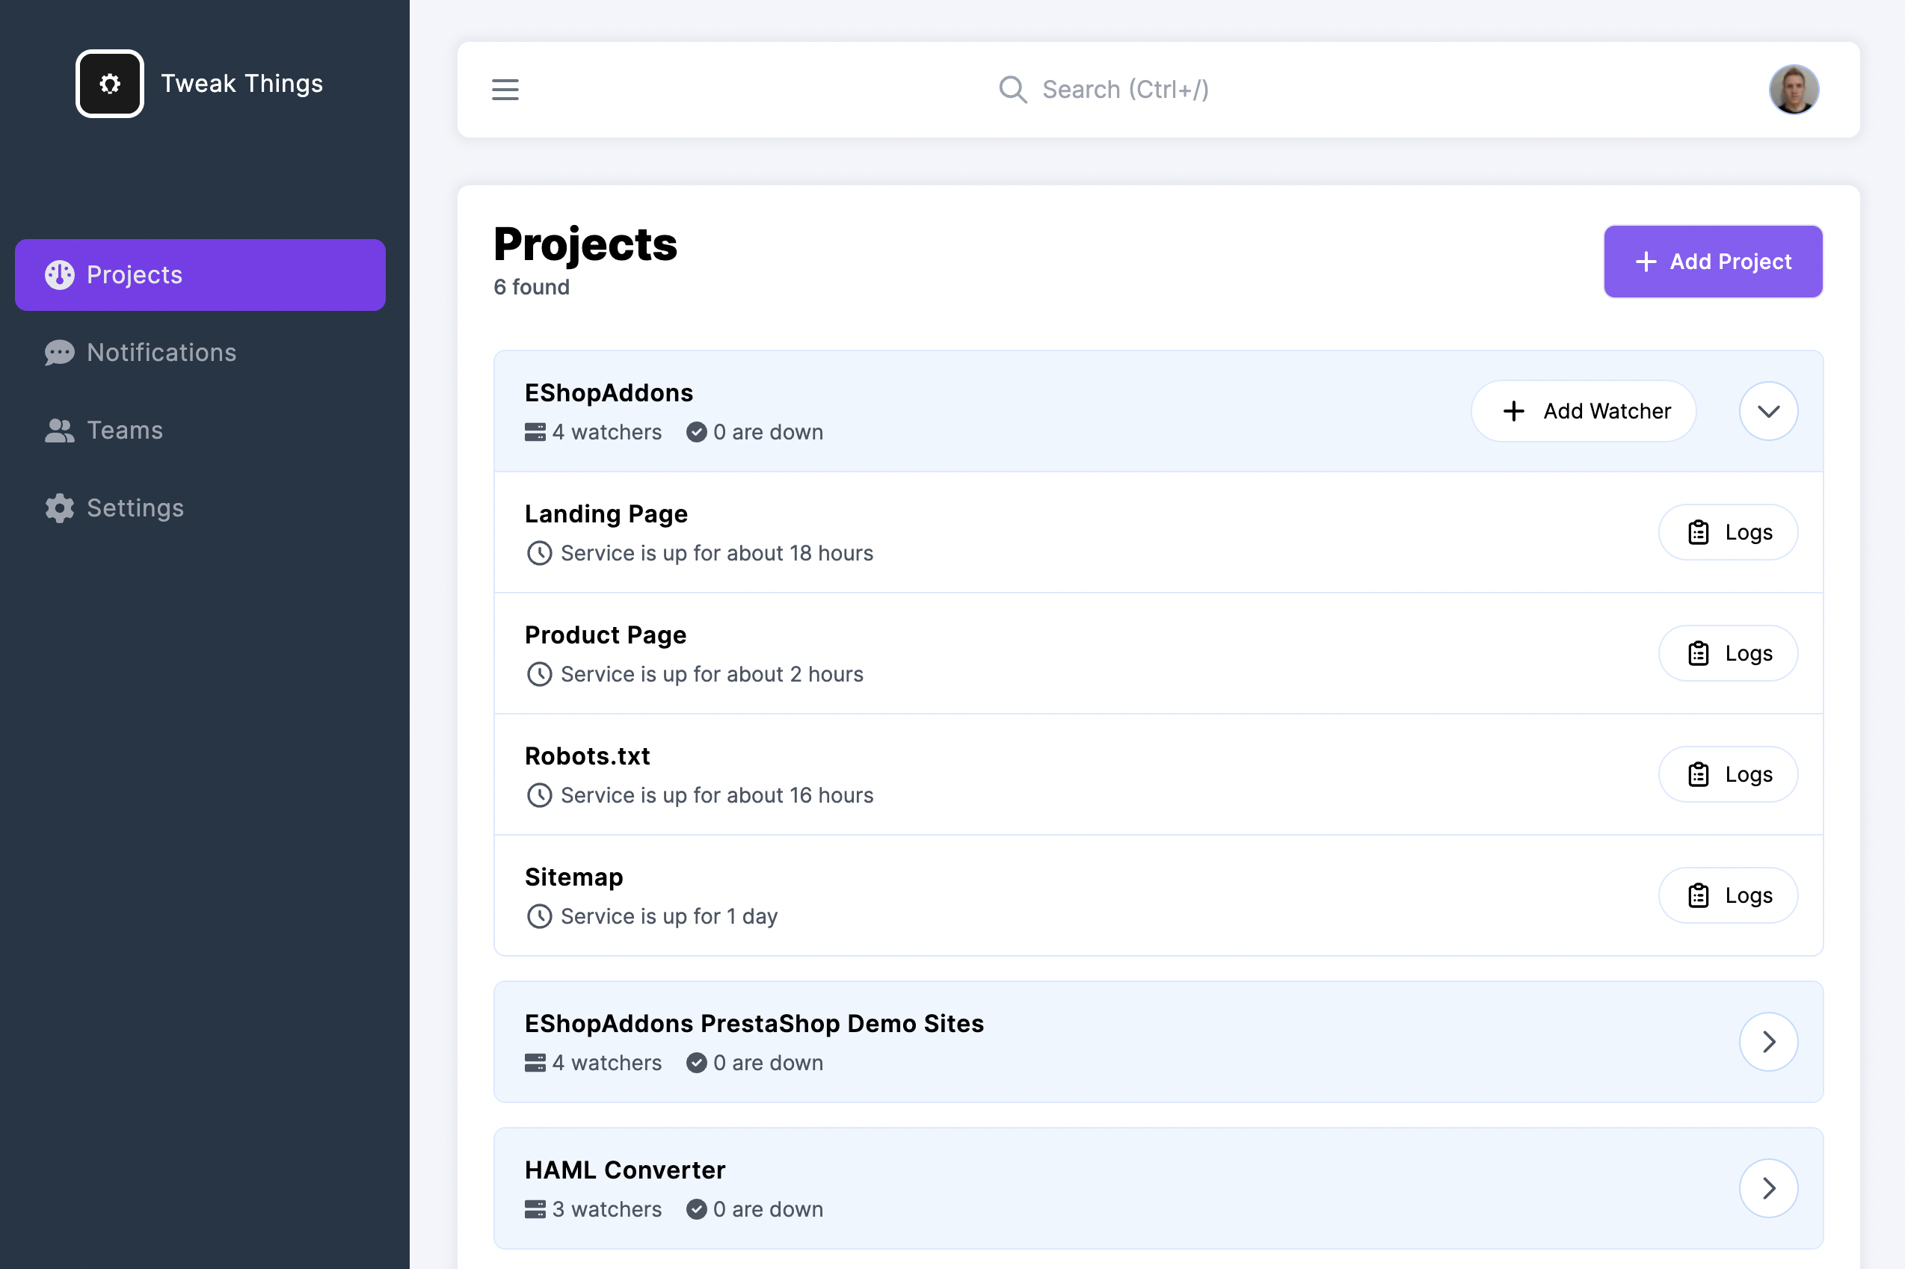Go to the Teams menu item

(125, 430)
